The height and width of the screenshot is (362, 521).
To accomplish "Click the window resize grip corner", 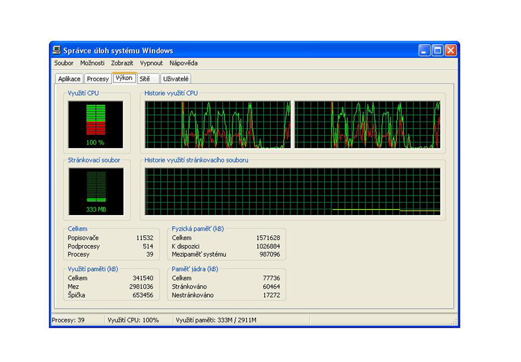I will [x=454, y=322].
